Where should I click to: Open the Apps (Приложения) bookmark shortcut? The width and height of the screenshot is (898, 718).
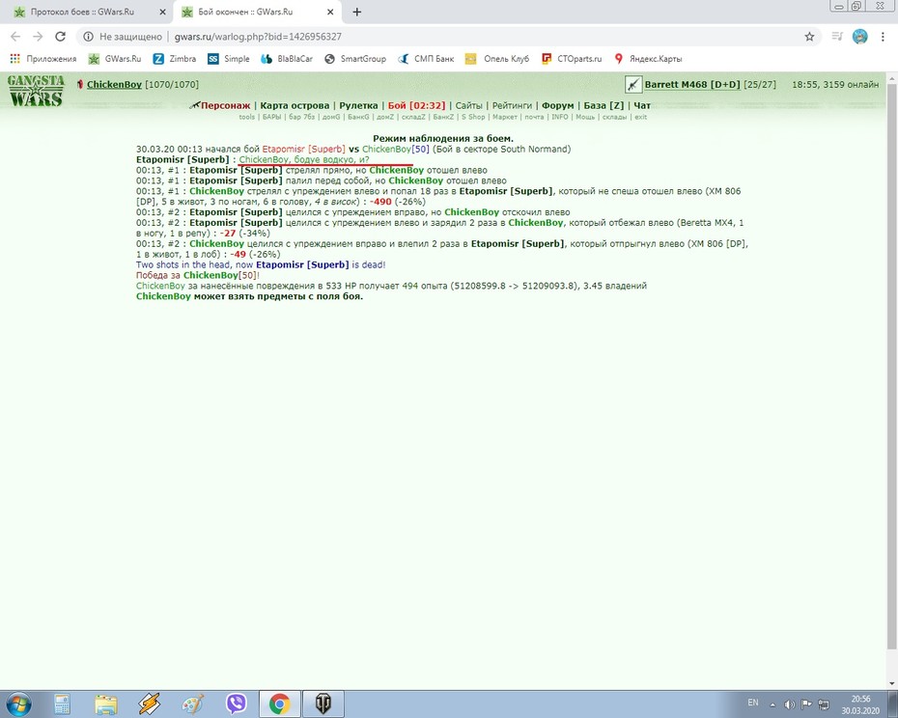click(42, 59)
